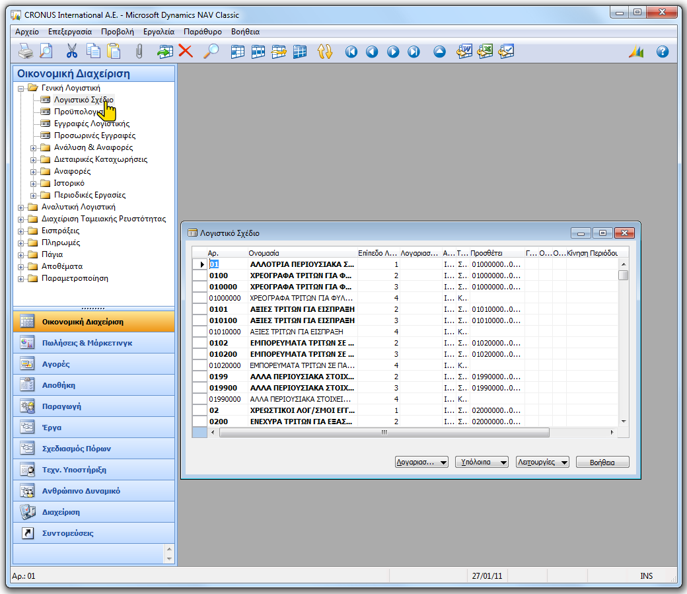
Task: Expand the Ιστορικό folder
Action: click(33, 184)
